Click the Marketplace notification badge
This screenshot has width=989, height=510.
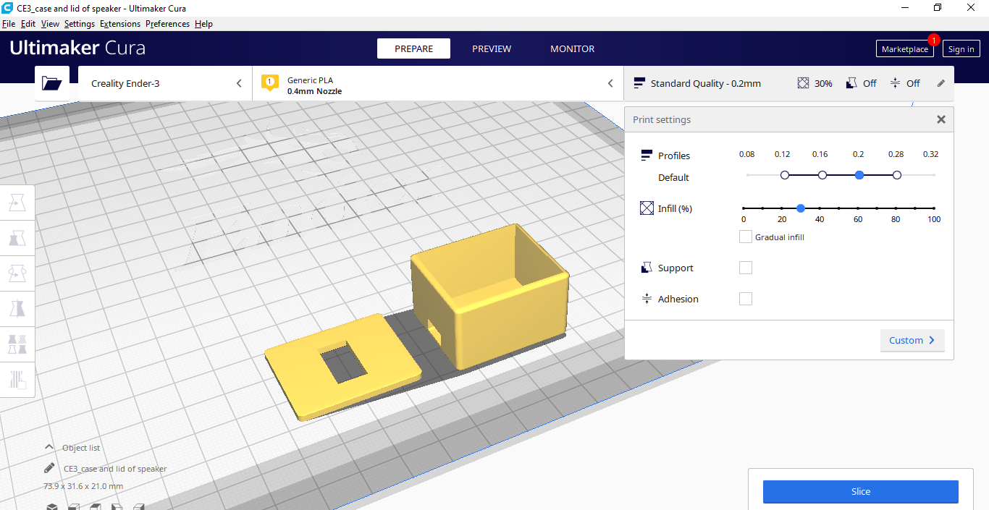[x=933, y=40]
